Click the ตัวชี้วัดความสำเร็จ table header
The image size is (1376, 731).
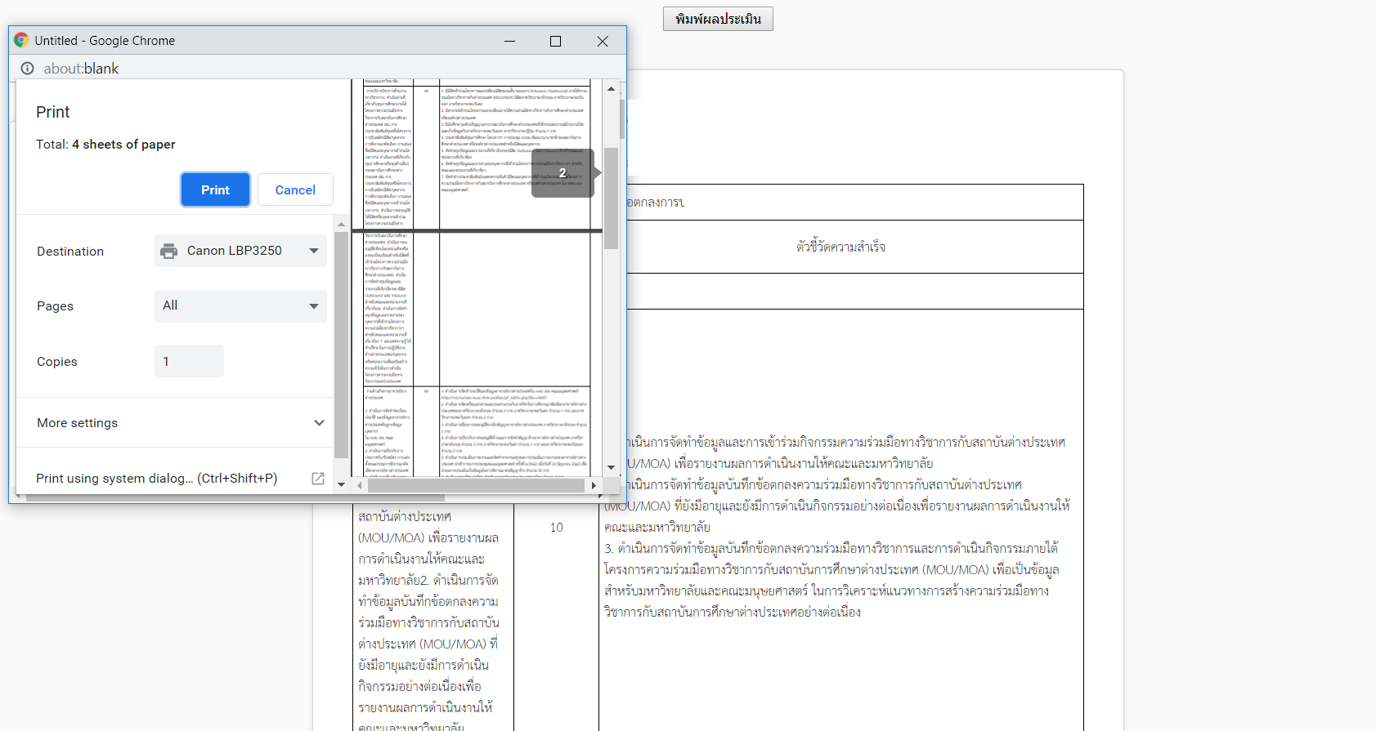841,247
